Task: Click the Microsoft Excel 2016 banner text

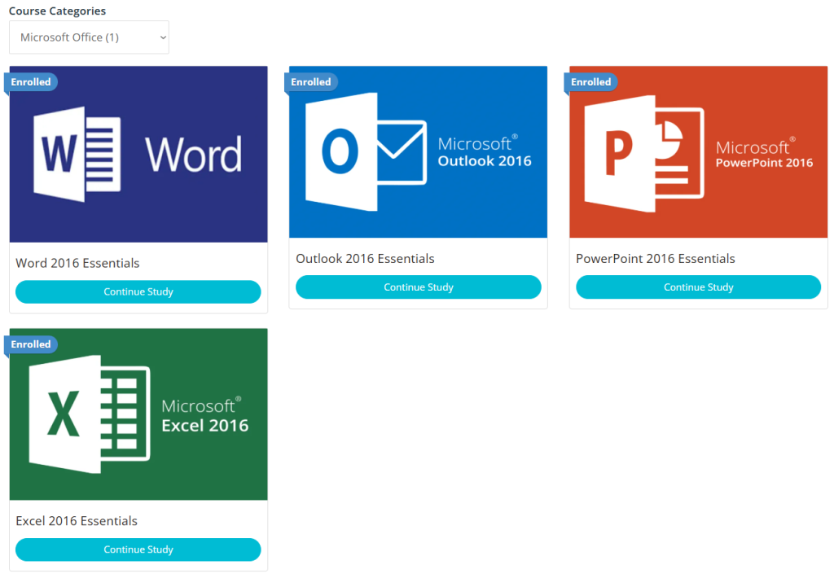Action: [204, 415]
